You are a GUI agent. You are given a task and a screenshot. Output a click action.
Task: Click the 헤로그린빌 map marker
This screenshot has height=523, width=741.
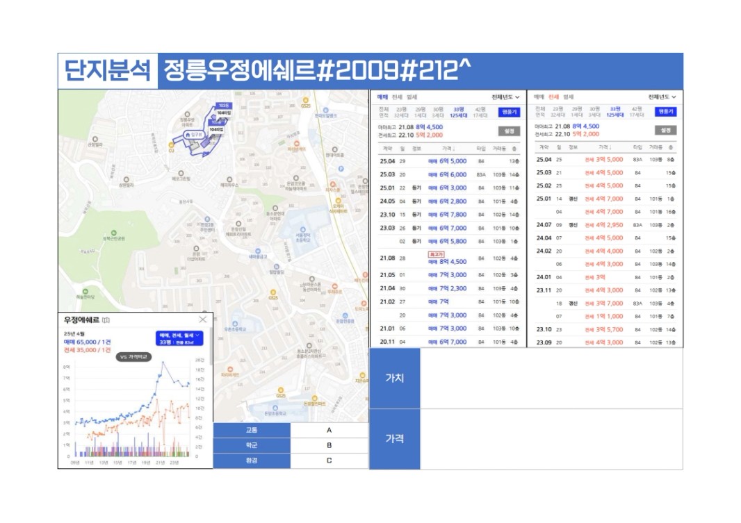[x=181, y=175]
